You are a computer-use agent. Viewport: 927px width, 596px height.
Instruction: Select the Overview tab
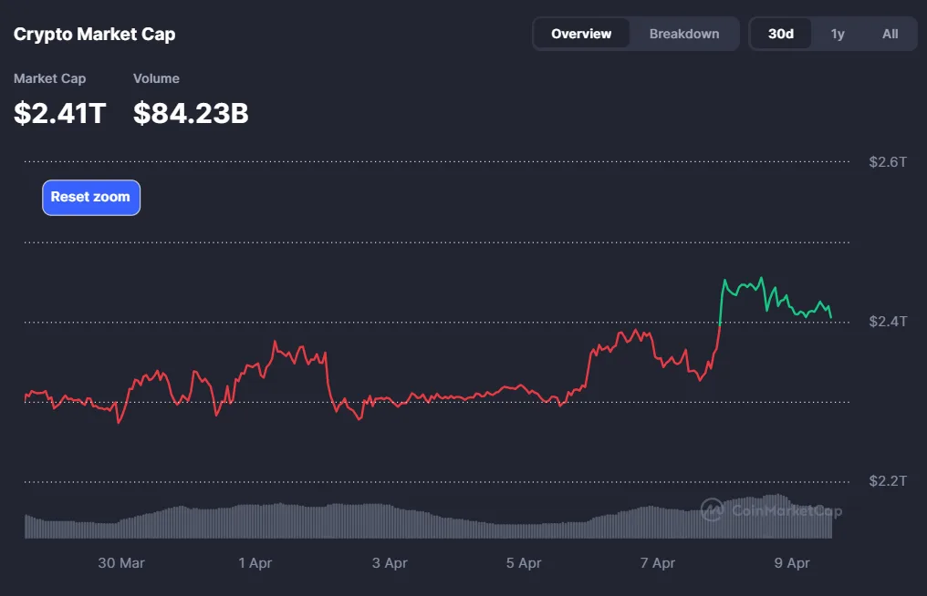(581, 34)
